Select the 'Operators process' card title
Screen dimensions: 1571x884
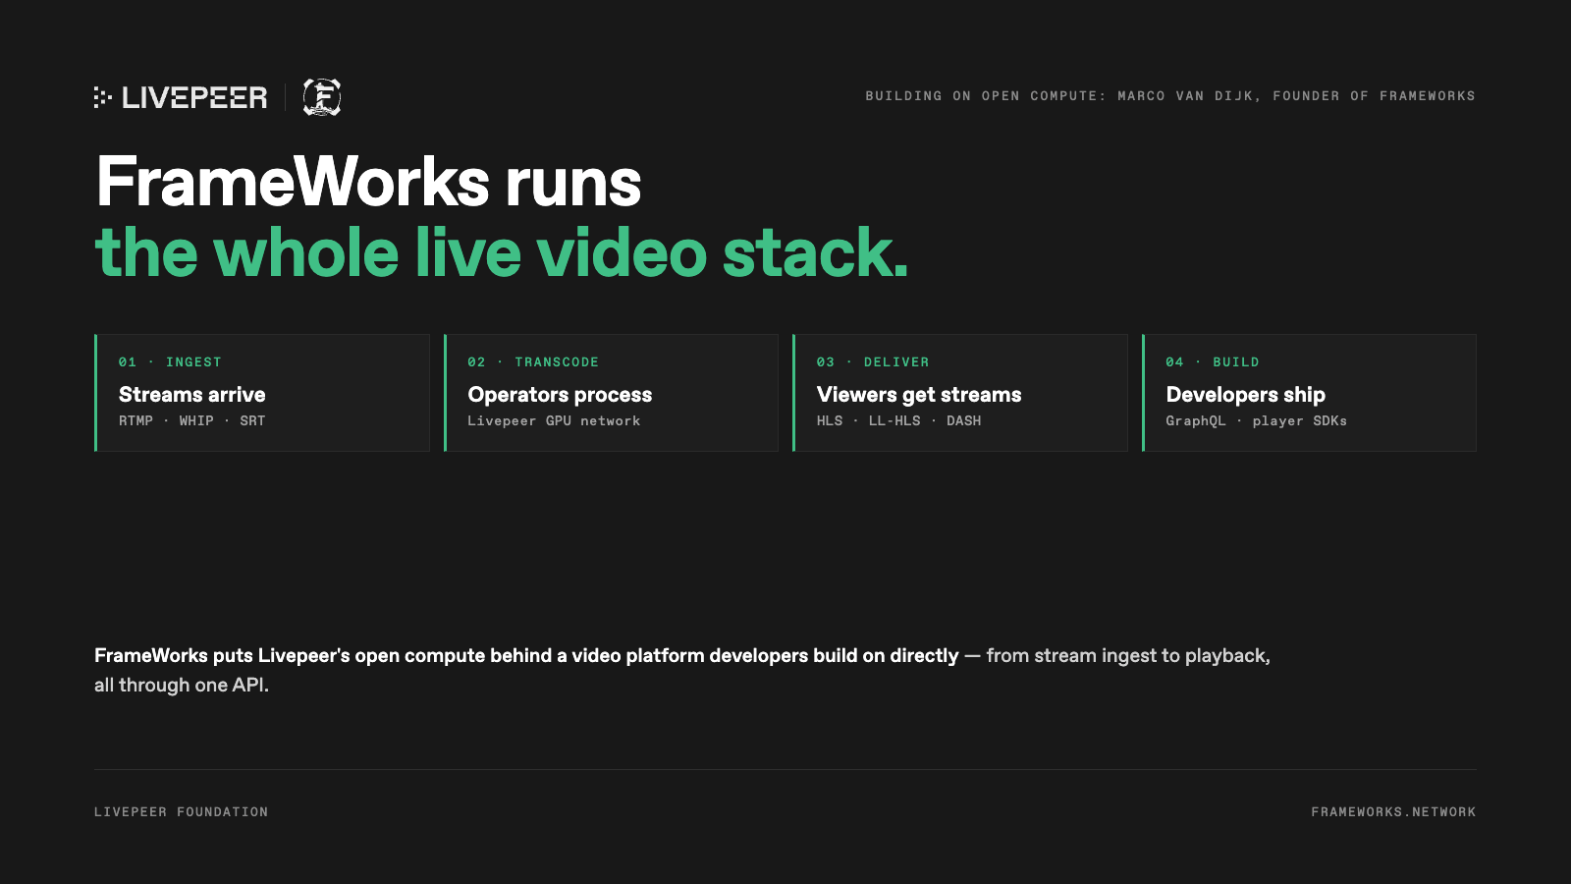click(x=560, y=395)
